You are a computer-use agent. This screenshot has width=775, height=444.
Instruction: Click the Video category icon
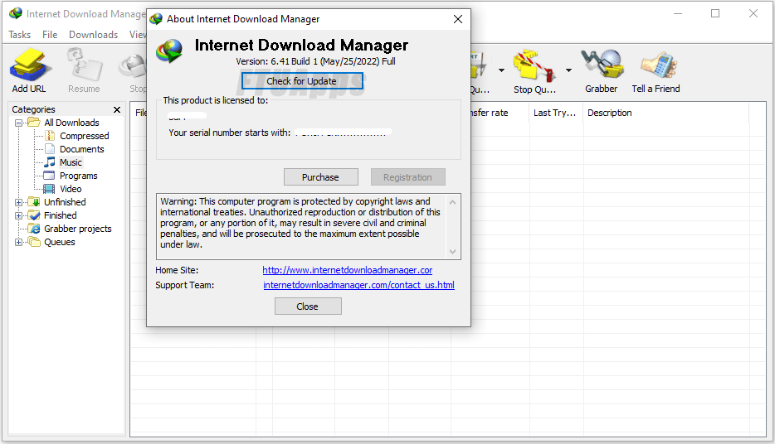pos(49,189)
